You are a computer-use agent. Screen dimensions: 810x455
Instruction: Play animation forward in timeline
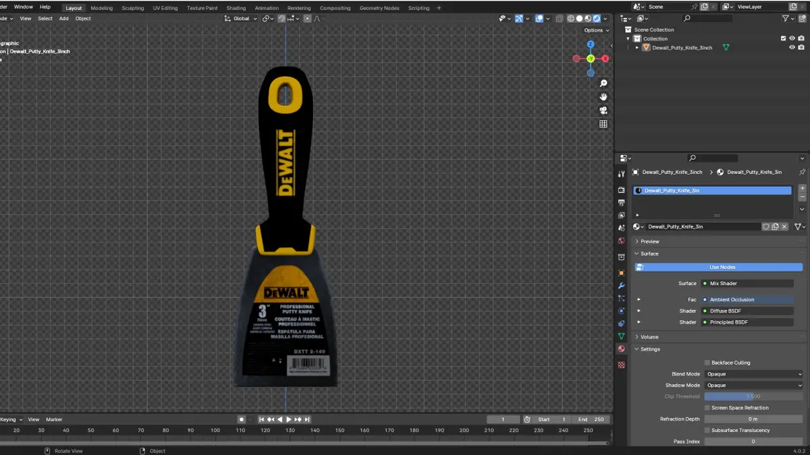[289, 419]
